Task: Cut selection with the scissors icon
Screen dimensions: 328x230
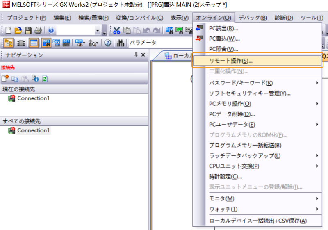Action: click(116, 30)
